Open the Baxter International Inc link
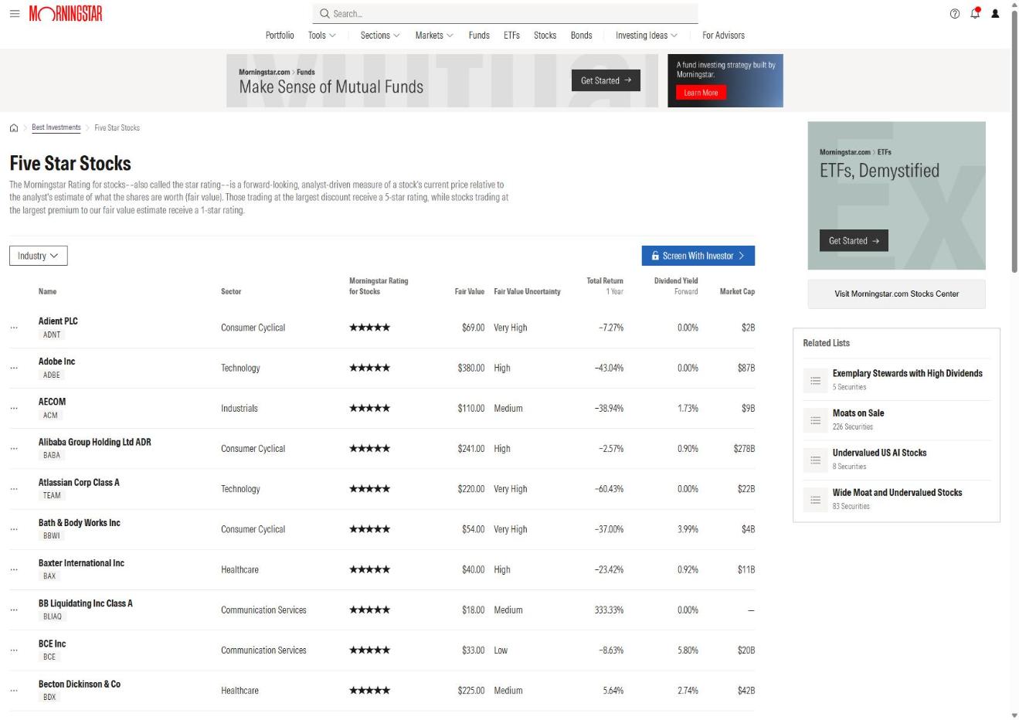 pyautogui.click(x=81, y=563)
